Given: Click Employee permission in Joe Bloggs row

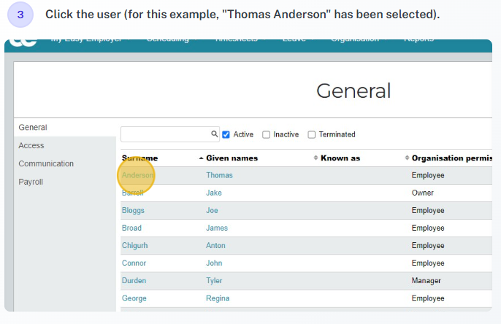Looking at the screenshot, I should [428, 210].
